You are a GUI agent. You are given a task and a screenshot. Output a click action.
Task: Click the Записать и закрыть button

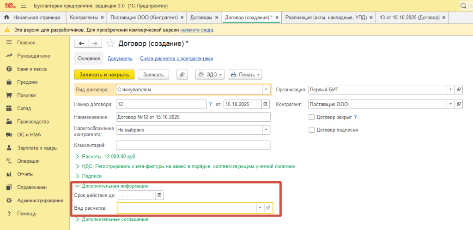click(104, 74)
